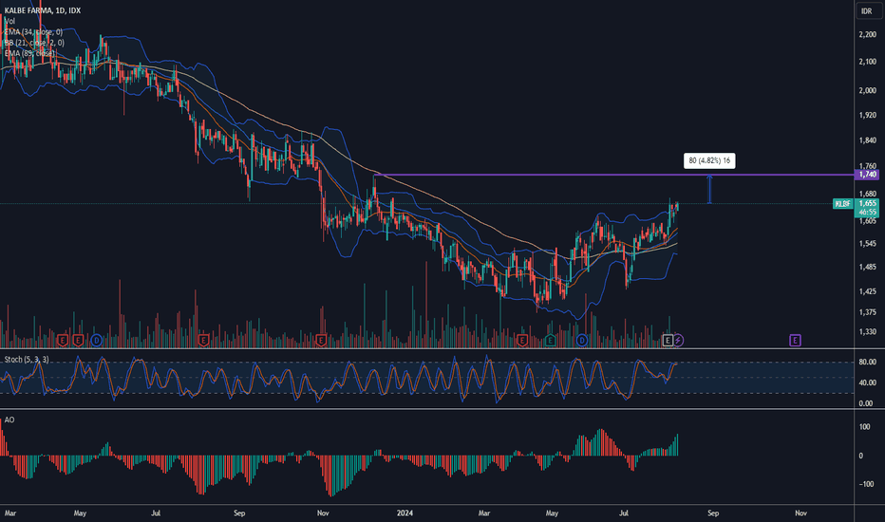Open the red E earnings marker near November 2023
885x522 pixels.
pos(321,341)
